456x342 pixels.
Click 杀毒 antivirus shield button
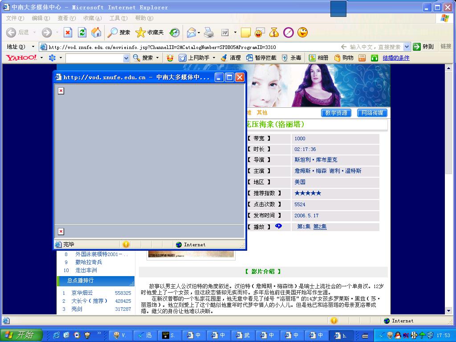point(292,58)
